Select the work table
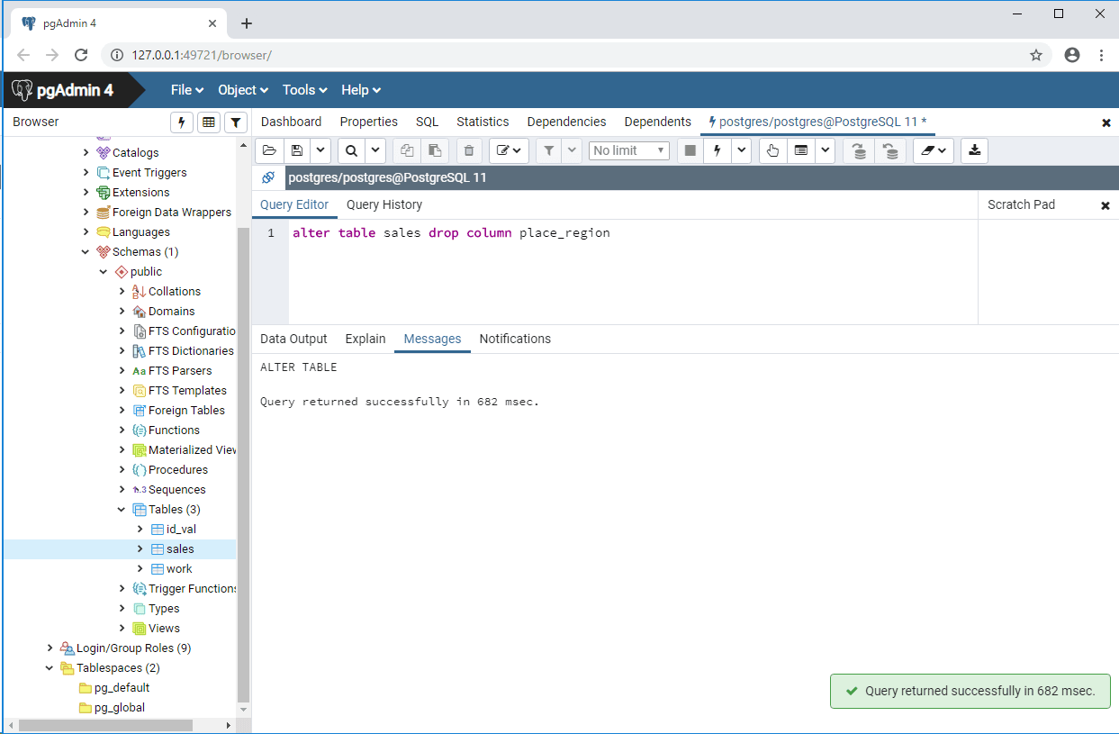Image resolution: width=1119 pixels, height=734 pixels. point(179,569)
